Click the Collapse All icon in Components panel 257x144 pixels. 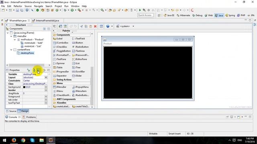coord(49,29)
